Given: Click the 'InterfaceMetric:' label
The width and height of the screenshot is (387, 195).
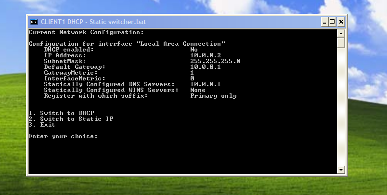Looking at the screenshot, I should (75, 79).
